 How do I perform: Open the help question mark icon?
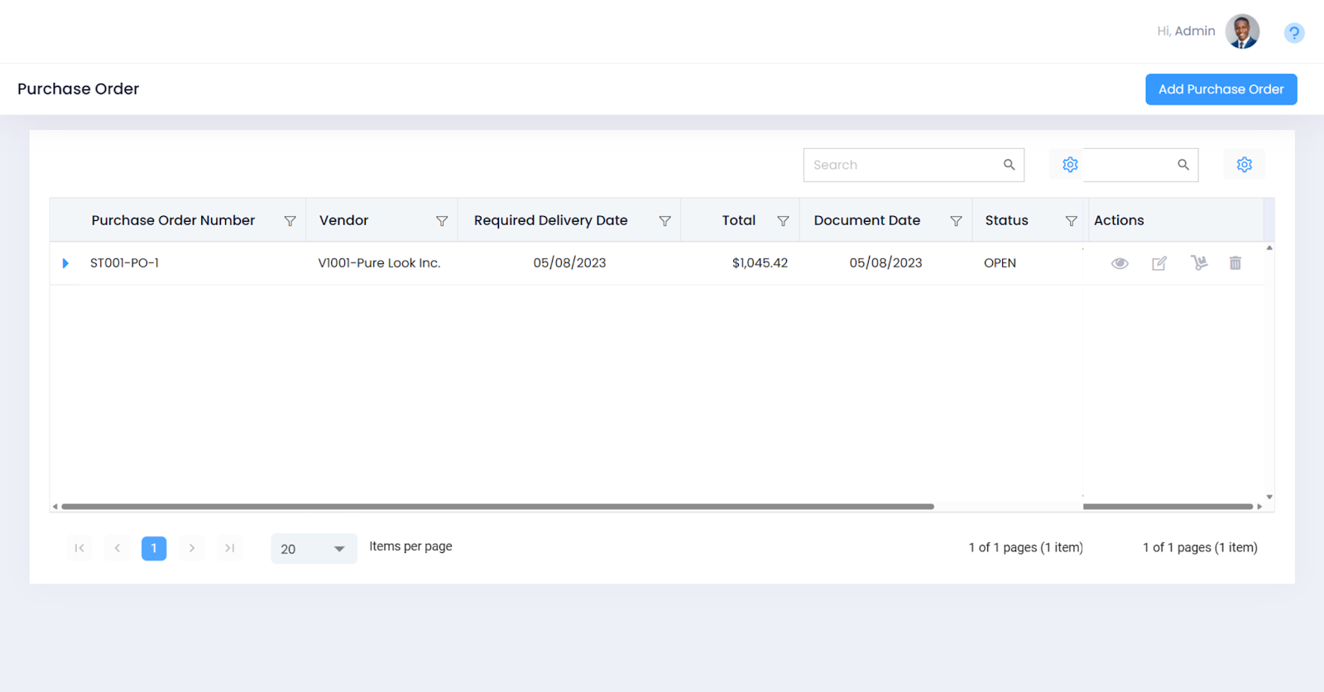click(x=1294, y=33)
